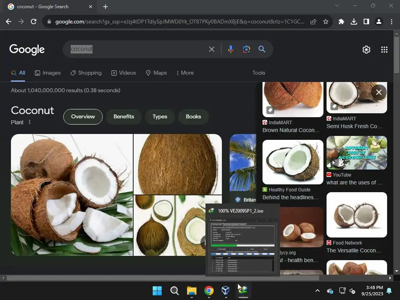Click the Google logo
The image size is (400, 300).
point(27,50)
